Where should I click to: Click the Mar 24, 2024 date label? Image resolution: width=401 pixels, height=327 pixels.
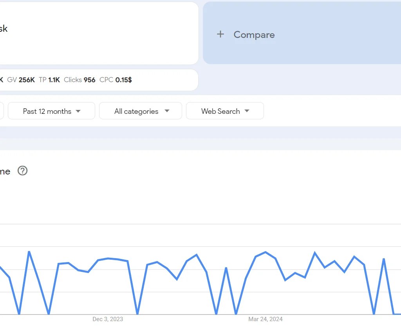pos(265,319)
